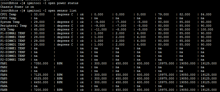
Task: Click the 'na' status in CPU2 Temp row
Action: pyautogui.click(x=82, y=18)
